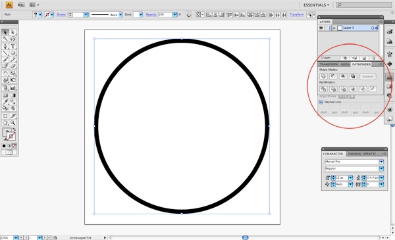Screen dimensions: 395x240
Task: Click Layer 1 target circle
Action: tap(373, 28)
